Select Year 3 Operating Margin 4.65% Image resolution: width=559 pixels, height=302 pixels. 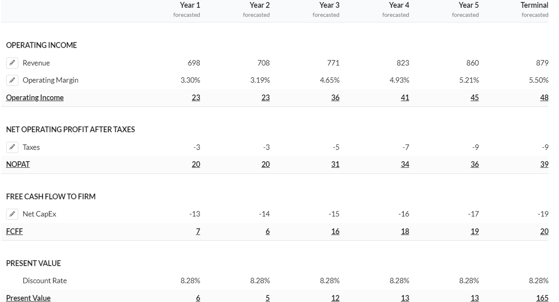click(x=330, y=80)
